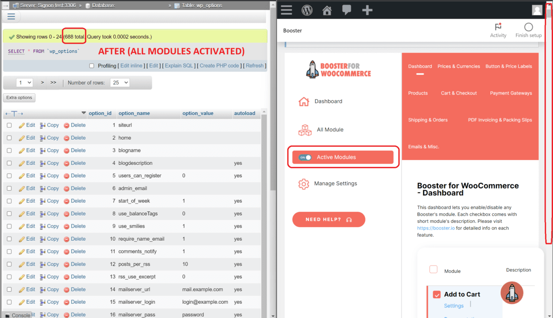553x318 pixels.
Task: Open the booster.io hyperlink
Action: (436, 228)
